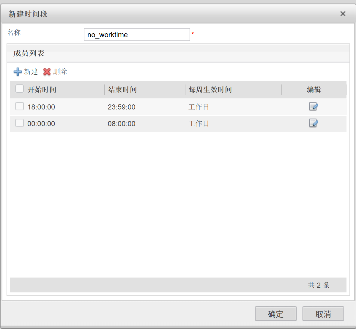
Task: Select the 00:00:00 start time cell
Action: tap(41, 124)
